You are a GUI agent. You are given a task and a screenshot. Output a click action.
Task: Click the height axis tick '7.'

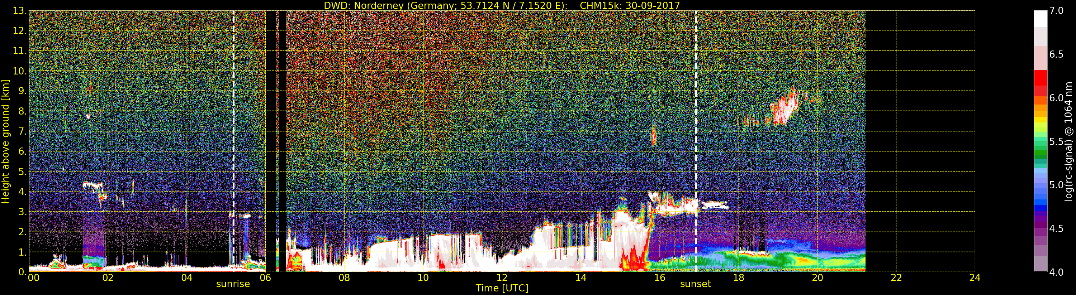point(23,131)
